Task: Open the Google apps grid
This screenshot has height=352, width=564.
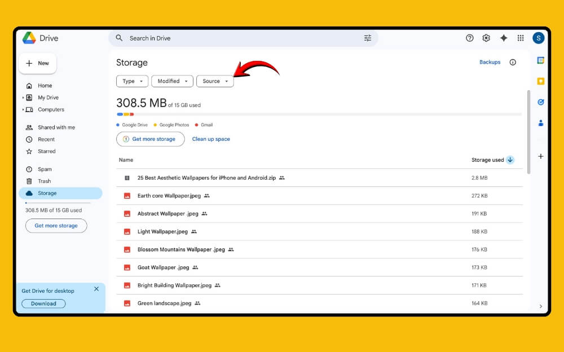Action: (x=521, y=38)
